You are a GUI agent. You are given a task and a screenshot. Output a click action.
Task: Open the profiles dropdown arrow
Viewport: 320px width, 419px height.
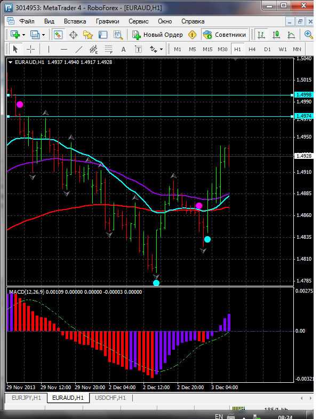tap(43, 35)
